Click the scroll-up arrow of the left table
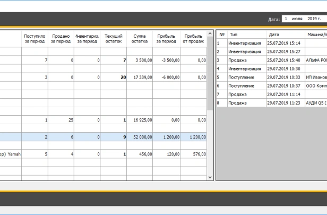327x215 pixels. click(x=210, y=33)
